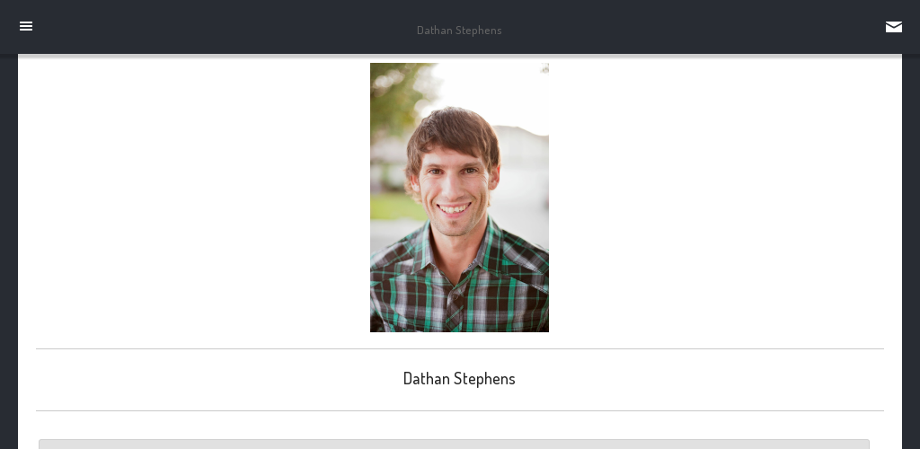Click the gray panel below the name

tap(454, 445)
